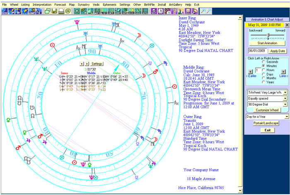290x195 pixels.
Task: Choose the Years radio option
Action: click(x=263, y=82)
